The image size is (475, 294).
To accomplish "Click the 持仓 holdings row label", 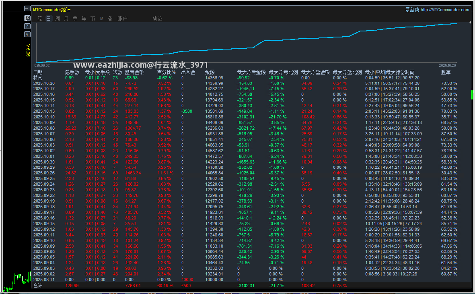I will coord(38,78).
